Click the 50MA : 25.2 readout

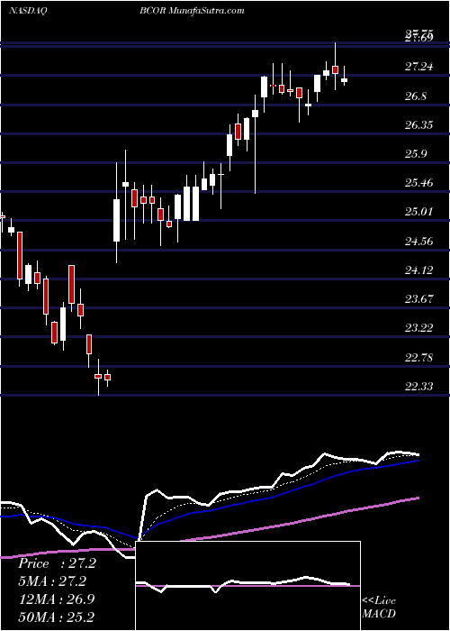pos(57,617)
